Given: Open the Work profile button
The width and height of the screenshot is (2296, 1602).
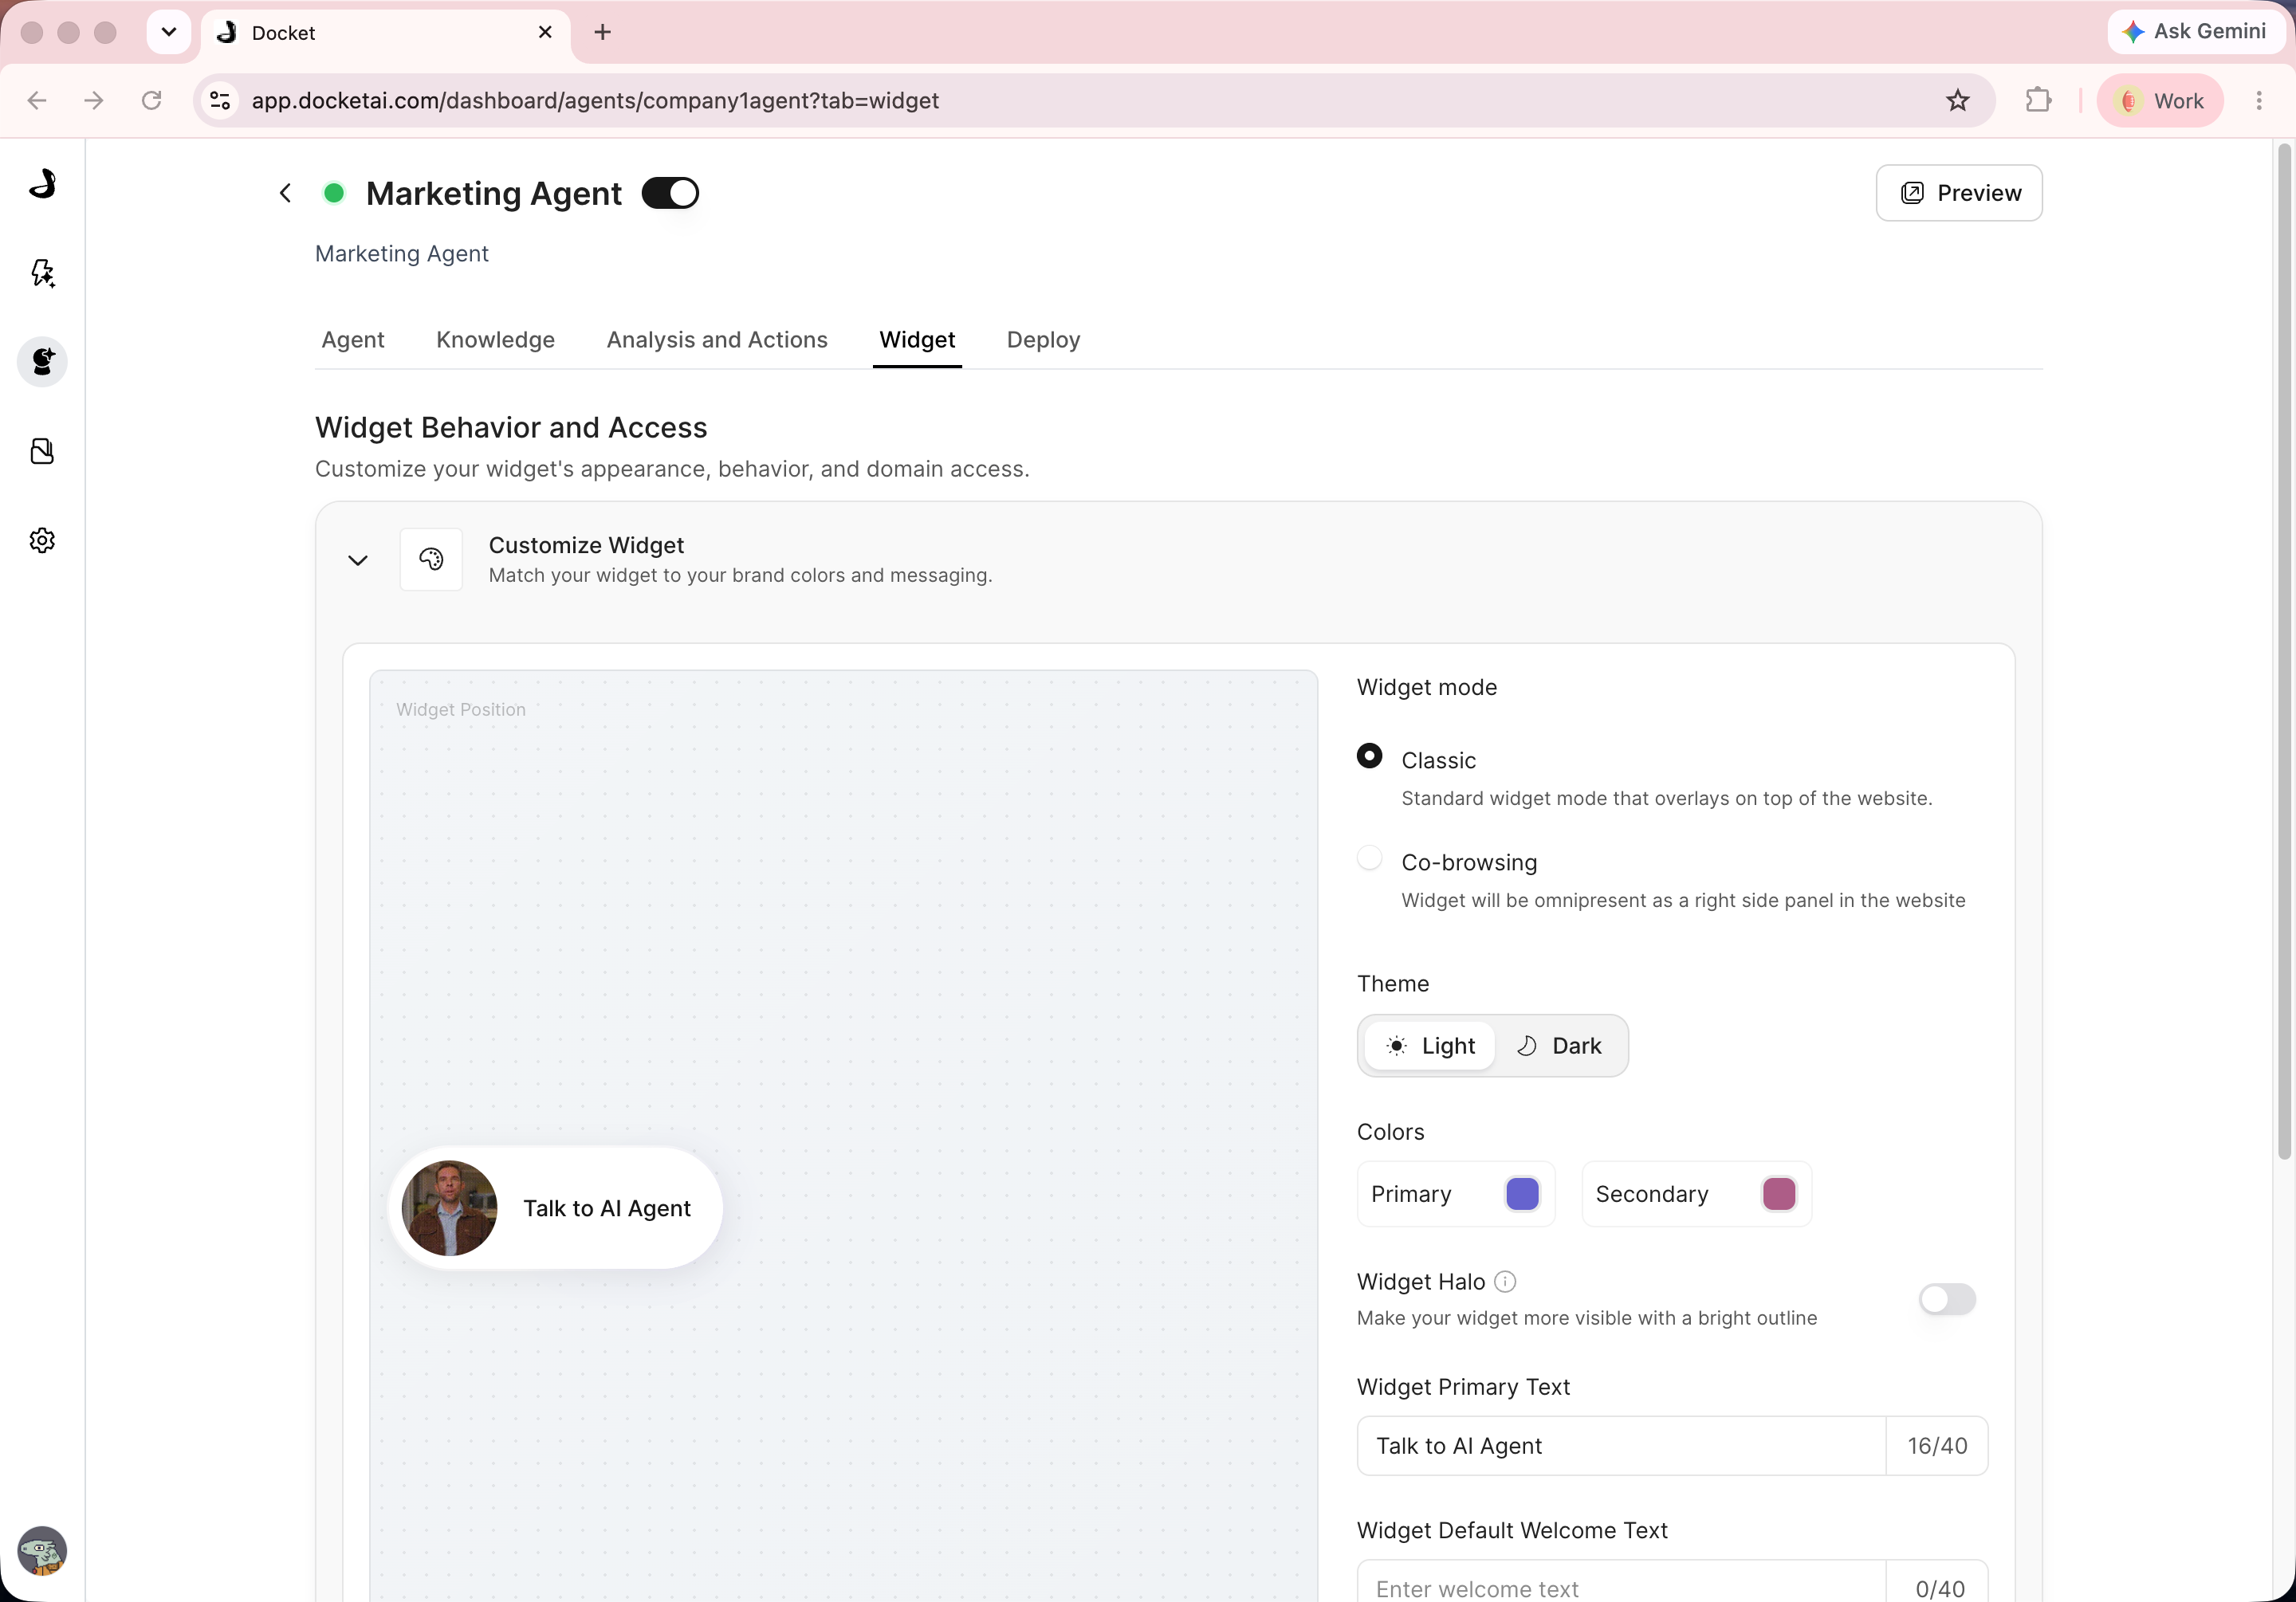Looking at the screenshot, I should (x=2160, y=100).
